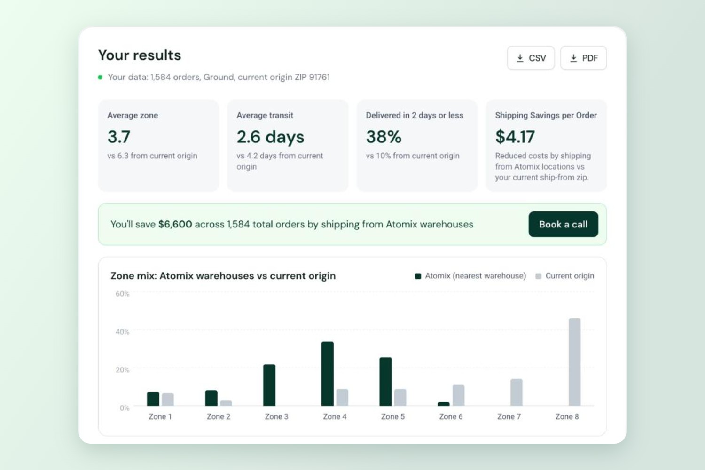Click the "Zone 1" axis label
705x470 pixels.
click(160, 416)
